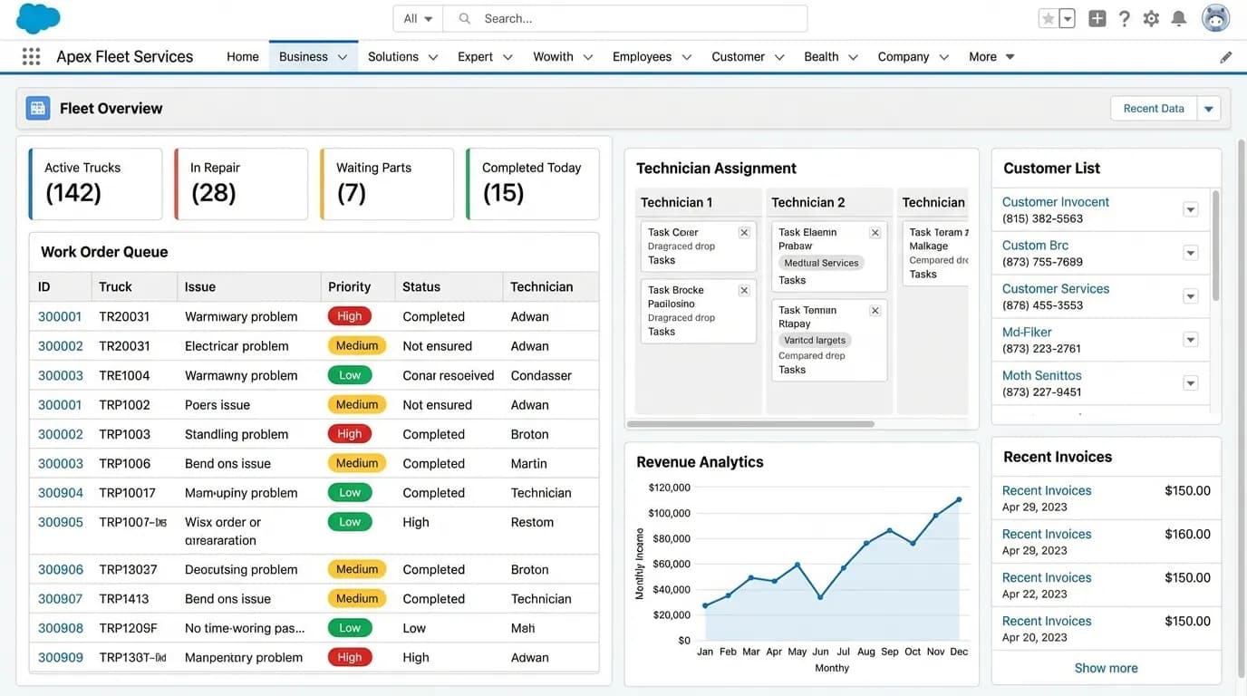Open the All search scope dropdown
Viewport: 1247px width, 696px height.
pyautogui.click(x=418, y=18)
